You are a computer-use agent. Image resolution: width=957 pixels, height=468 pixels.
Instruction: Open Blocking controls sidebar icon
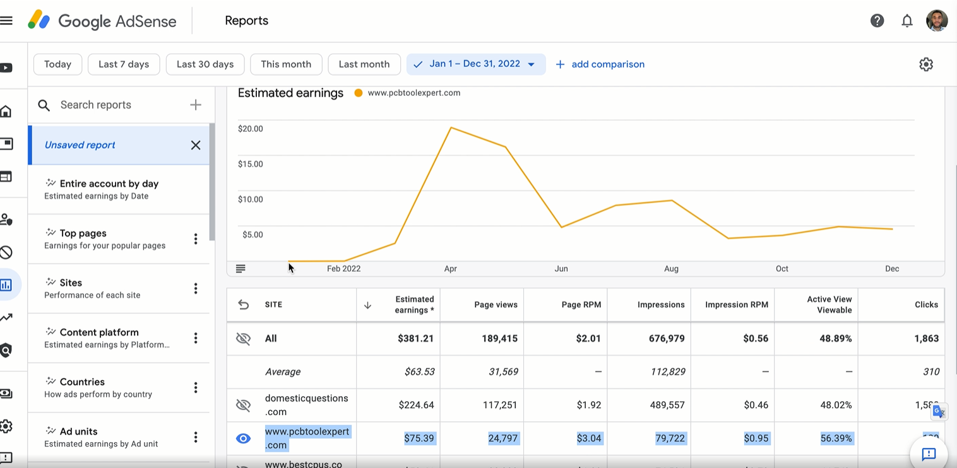coord(6,252)
